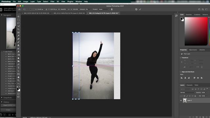
Task: Select the Path Selection tool
Action: coord(18,71)
